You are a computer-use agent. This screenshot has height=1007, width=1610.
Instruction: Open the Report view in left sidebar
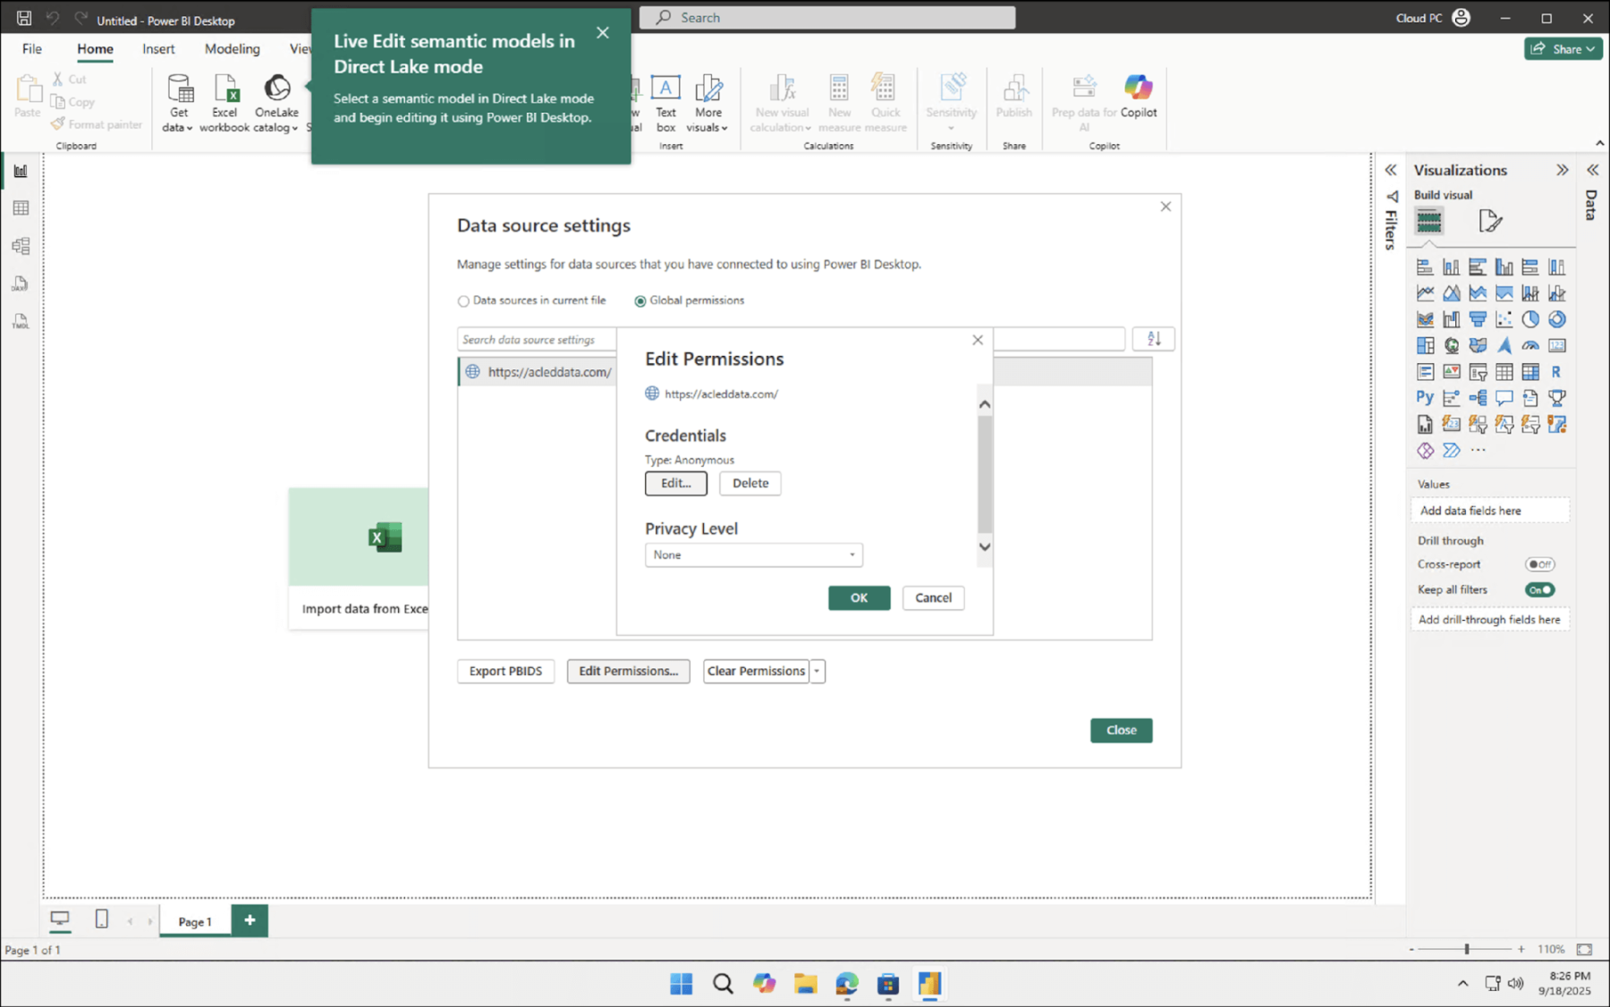point(21,170)
